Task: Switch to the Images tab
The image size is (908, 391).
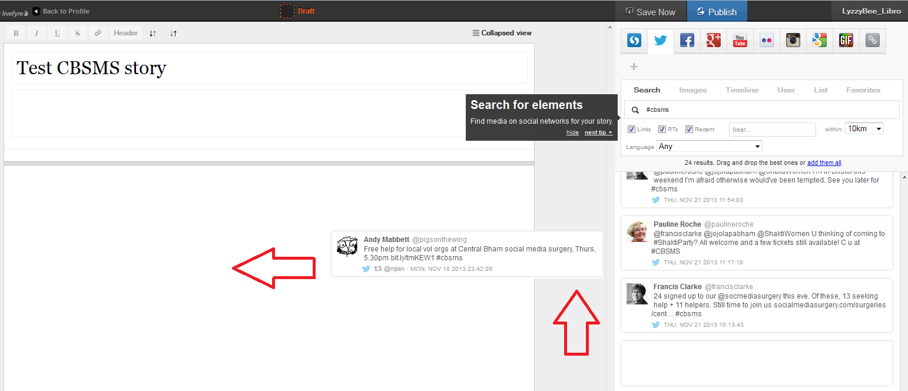Action: (692, 90)
